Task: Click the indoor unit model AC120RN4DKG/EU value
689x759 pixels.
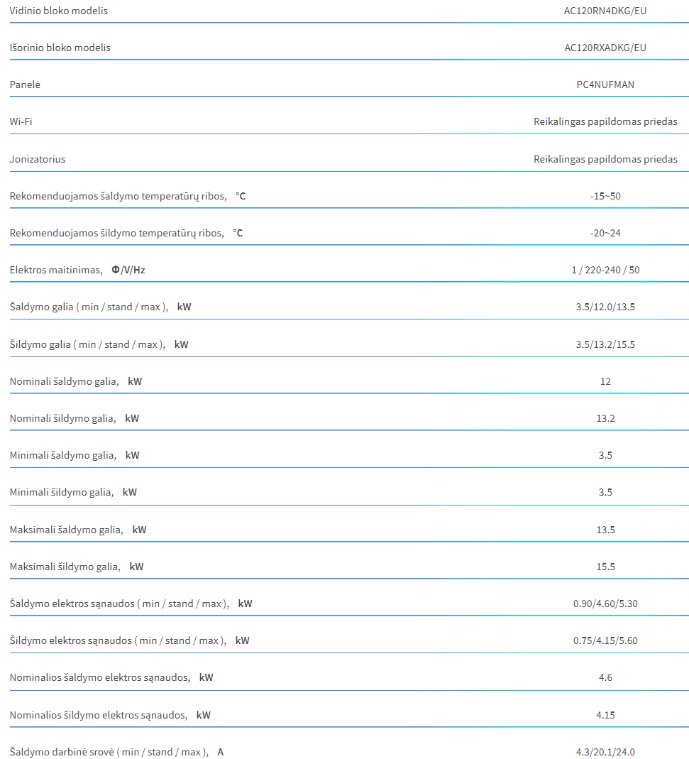Action: click(605, 11)
